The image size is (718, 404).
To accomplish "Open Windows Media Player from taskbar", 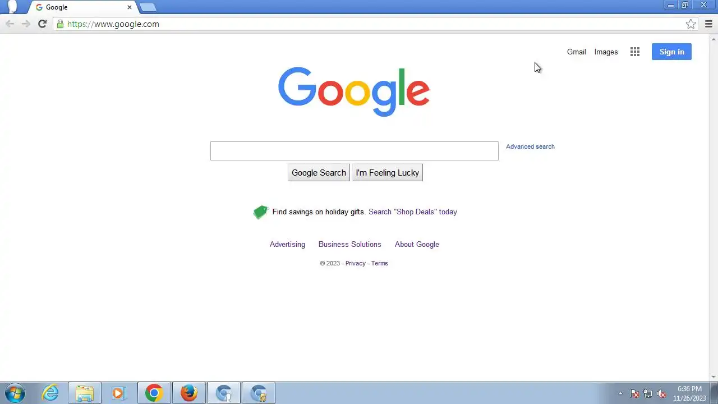I will [118, 393].
